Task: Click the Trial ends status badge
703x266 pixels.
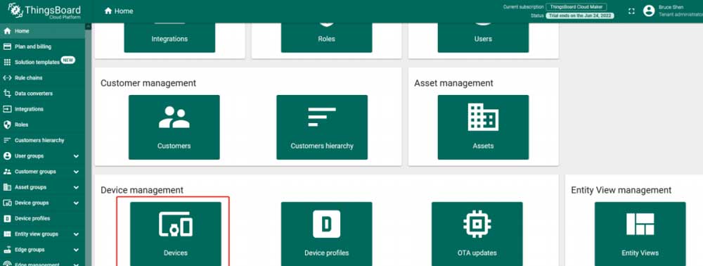Action: tap(580, 15)
